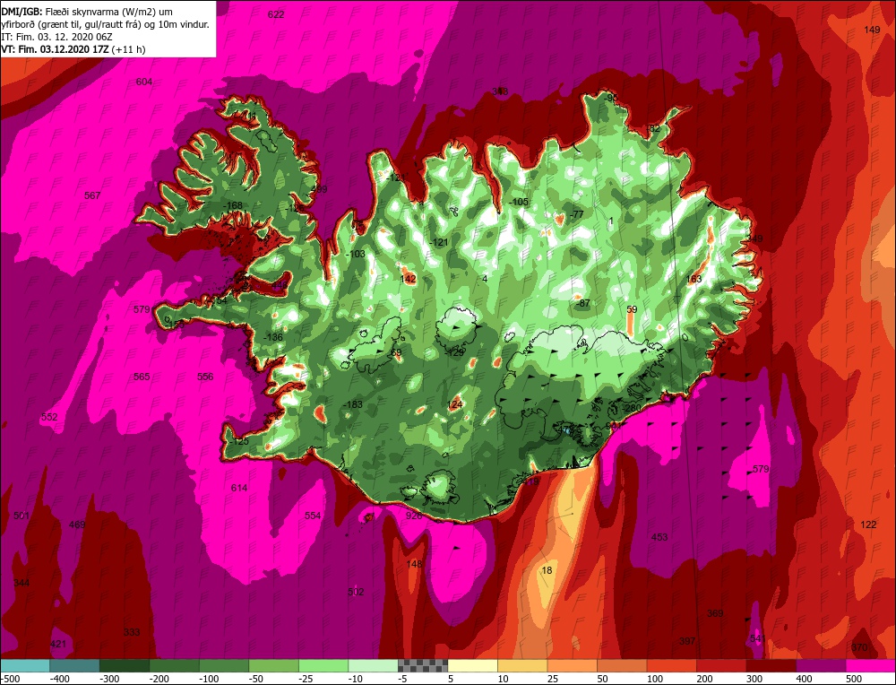
Task: Click the value -87 on the map
Action: click(x=582, y=303)
